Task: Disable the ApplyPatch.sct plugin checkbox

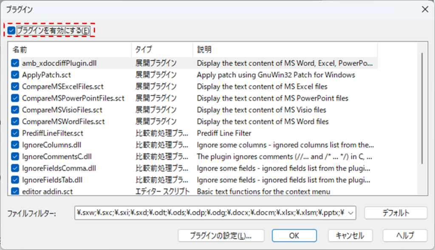Action: 15,75
